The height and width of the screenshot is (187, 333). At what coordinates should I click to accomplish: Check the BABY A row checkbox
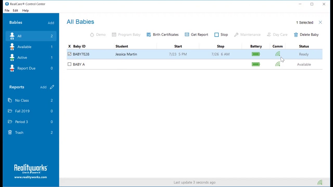pos(69,64)
